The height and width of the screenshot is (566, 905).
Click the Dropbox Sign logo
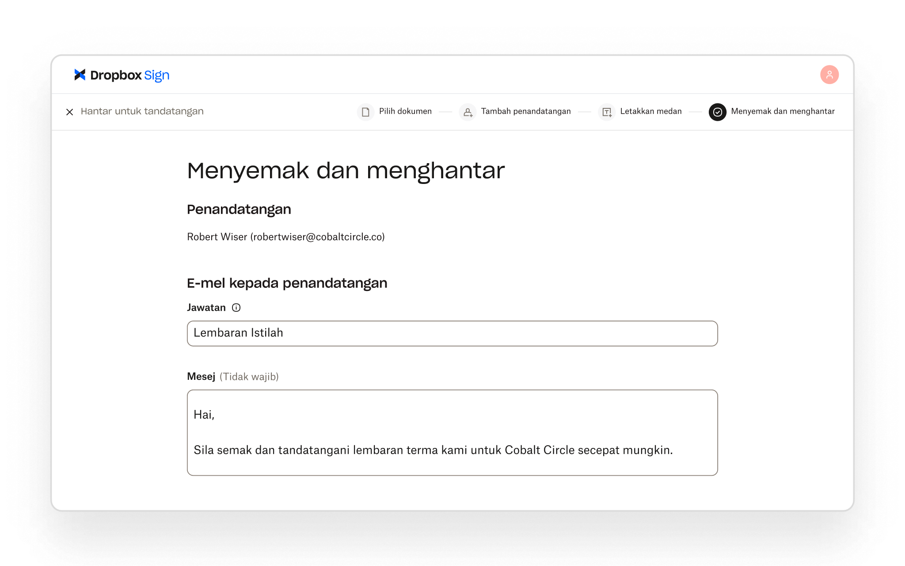[122, 75]
